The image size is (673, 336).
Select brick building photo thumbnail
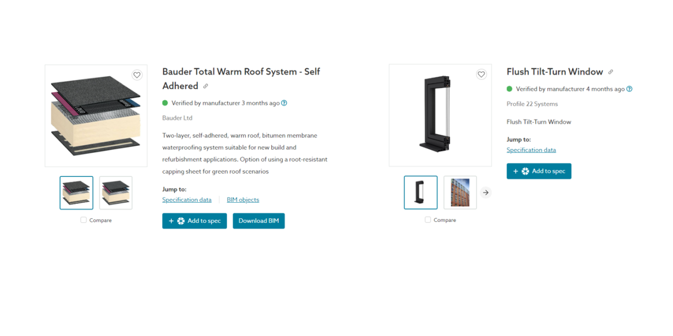pos(460,193)
